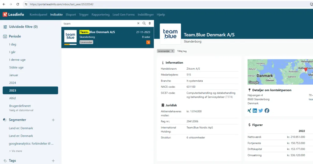Select the Sidste uge period
Screen dimensions: 313x164
point(16,67)
